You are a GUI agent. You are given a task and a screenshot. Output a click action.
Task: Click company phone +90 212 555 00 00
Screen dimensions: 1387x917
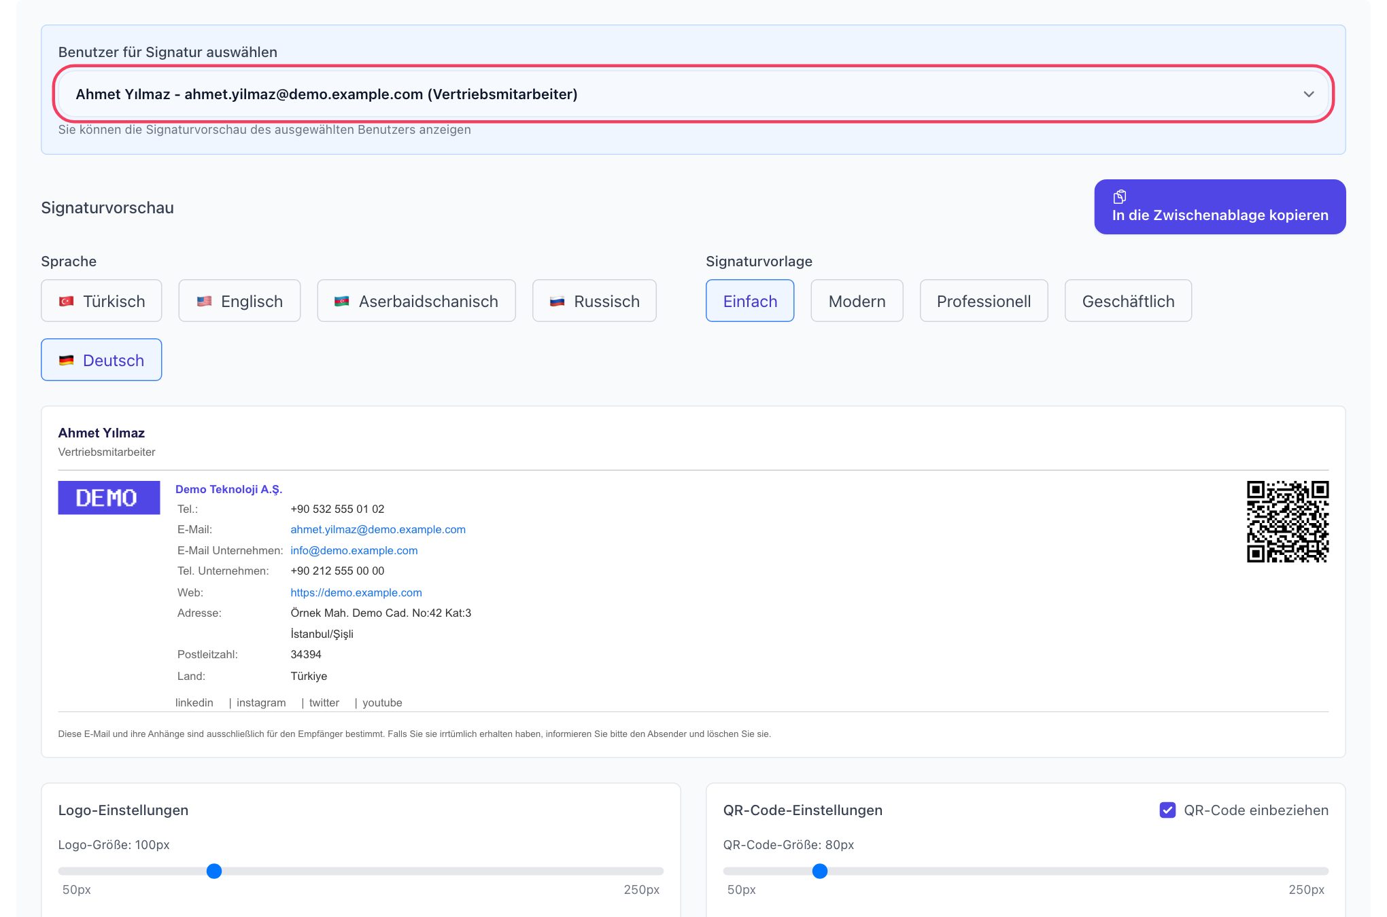click(337, 571)
